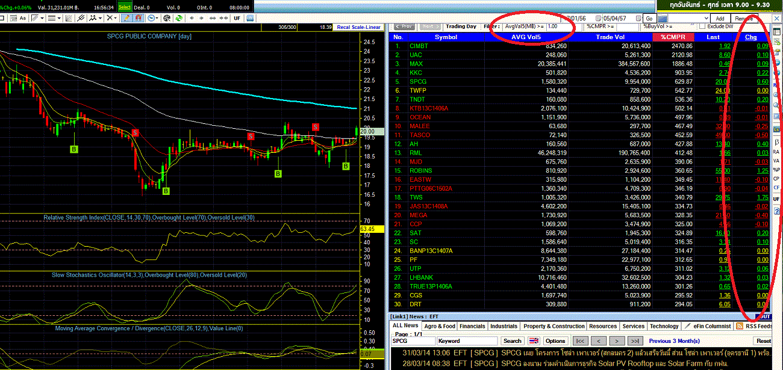
Task: Jump to first news page button
Action: point(580,341)
